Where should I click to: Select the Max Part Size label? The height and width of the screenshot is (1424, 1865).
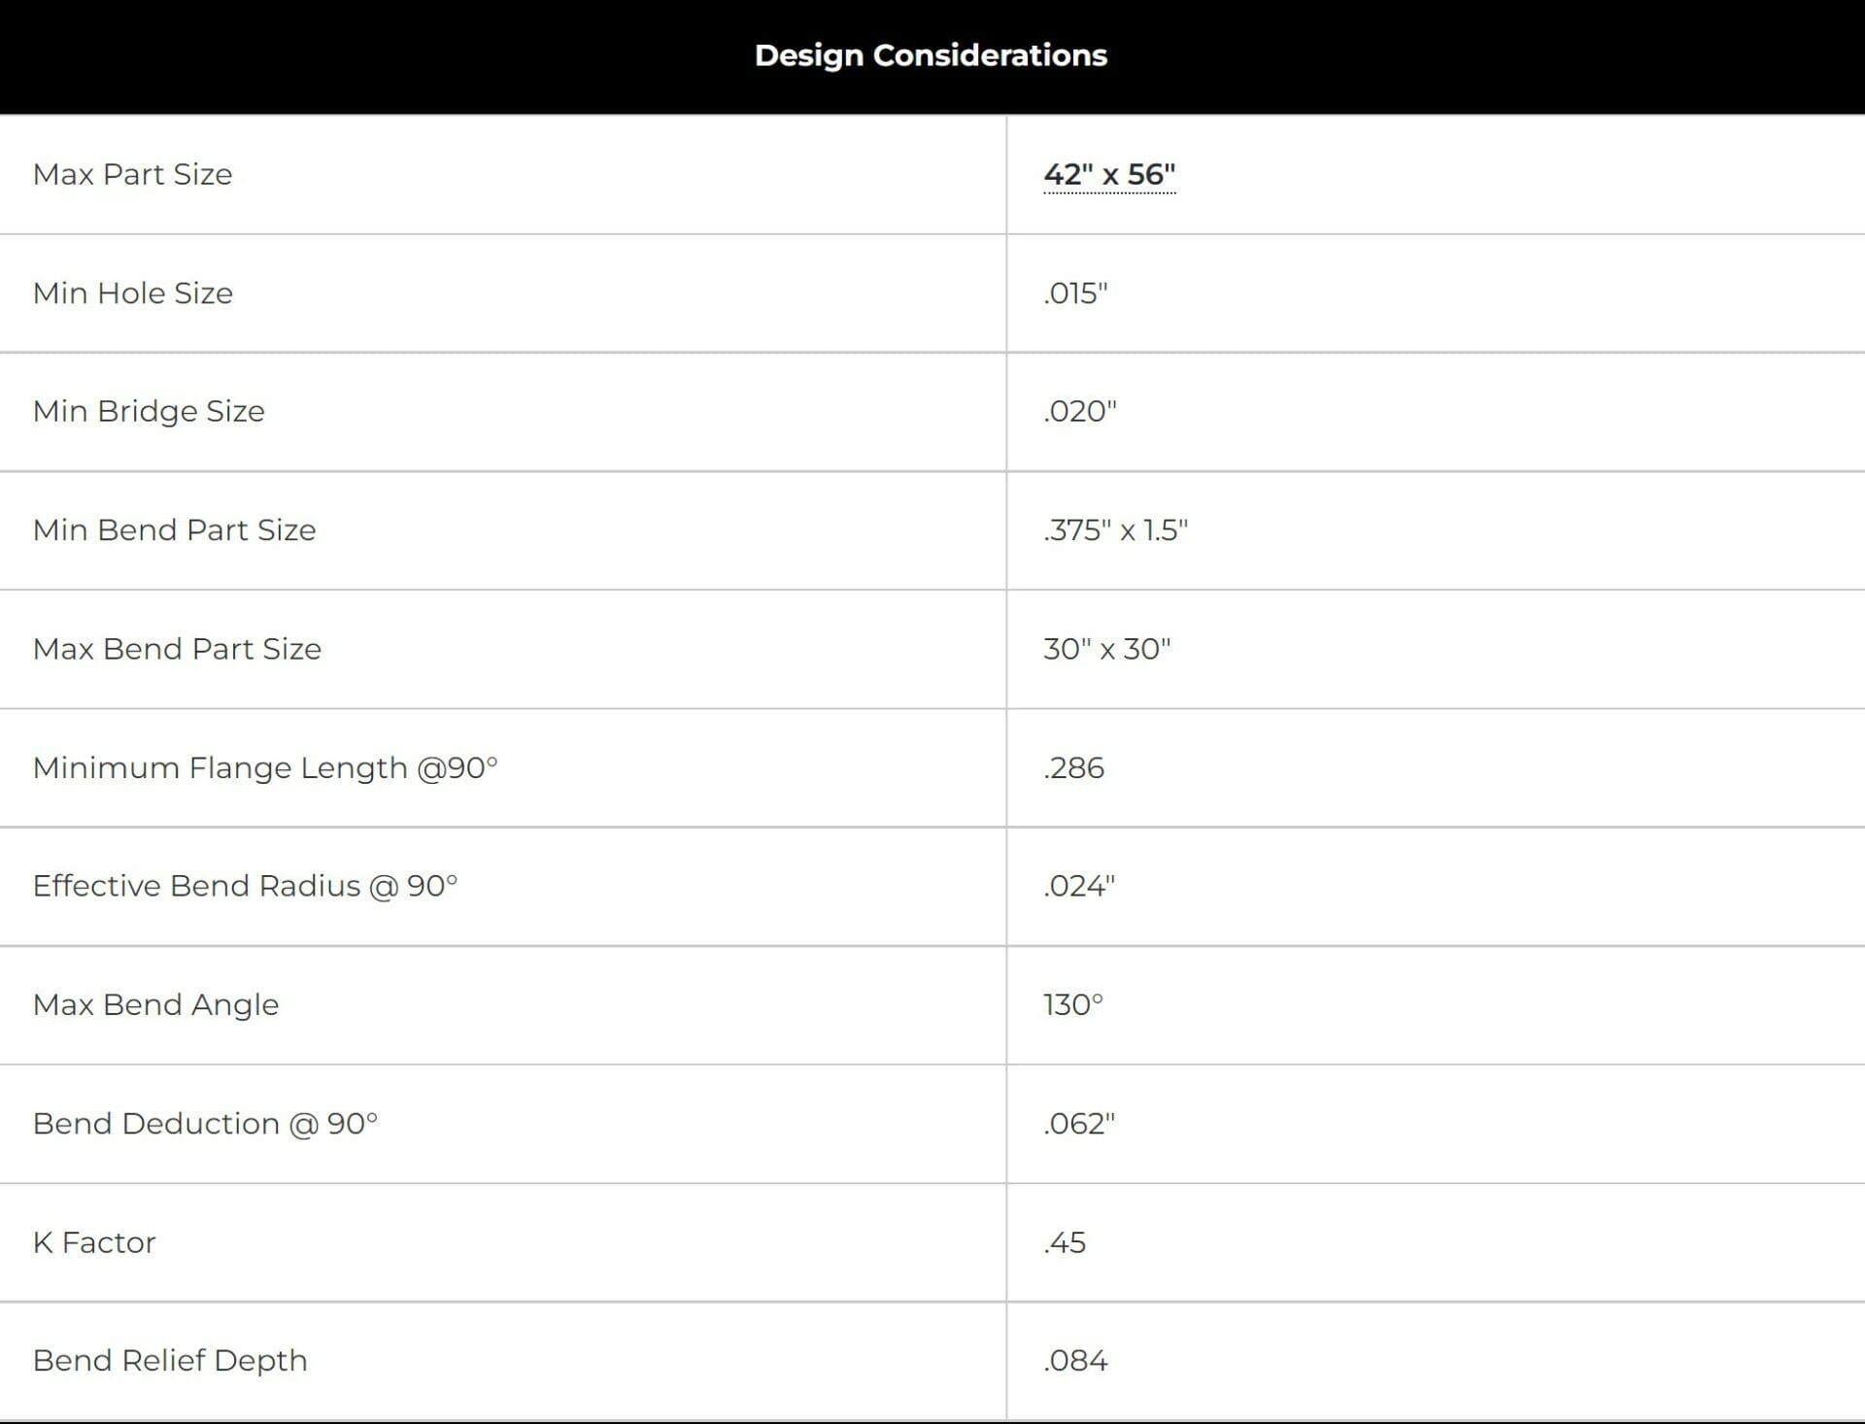pos(133,175)
